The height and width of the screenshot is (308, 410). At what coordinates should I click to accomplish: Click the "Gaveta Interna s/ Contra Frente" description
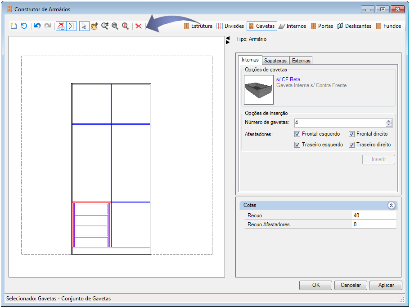point(311,85)
